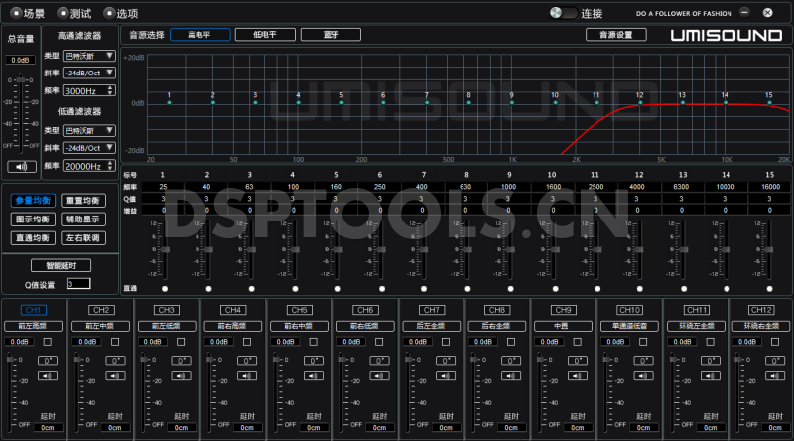The image size is (794, 441).
Task: Invert CH4 phase with the 0° button
Action: [x=247, y=361]
